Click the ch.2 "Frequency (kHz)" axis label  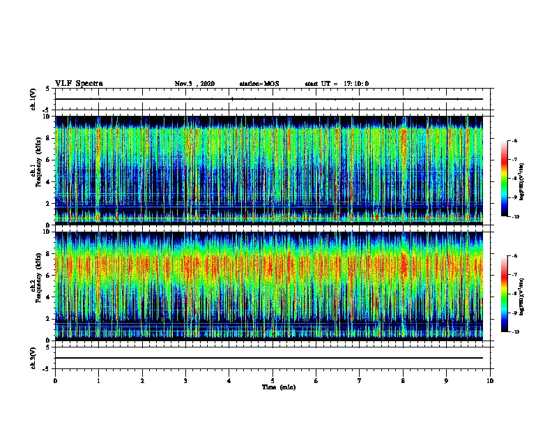tap(38, 278)
